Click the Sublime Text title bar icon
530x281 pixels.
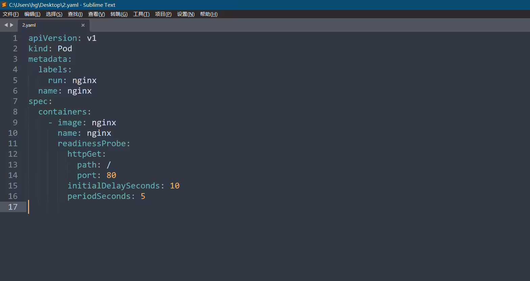[4, 5]
